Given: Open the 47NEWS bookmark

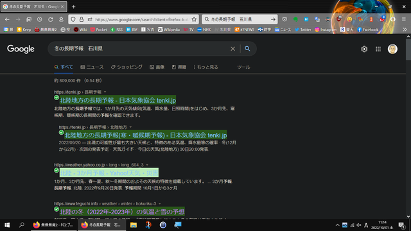Looking at the screenshot, I should tap(244, 30).
